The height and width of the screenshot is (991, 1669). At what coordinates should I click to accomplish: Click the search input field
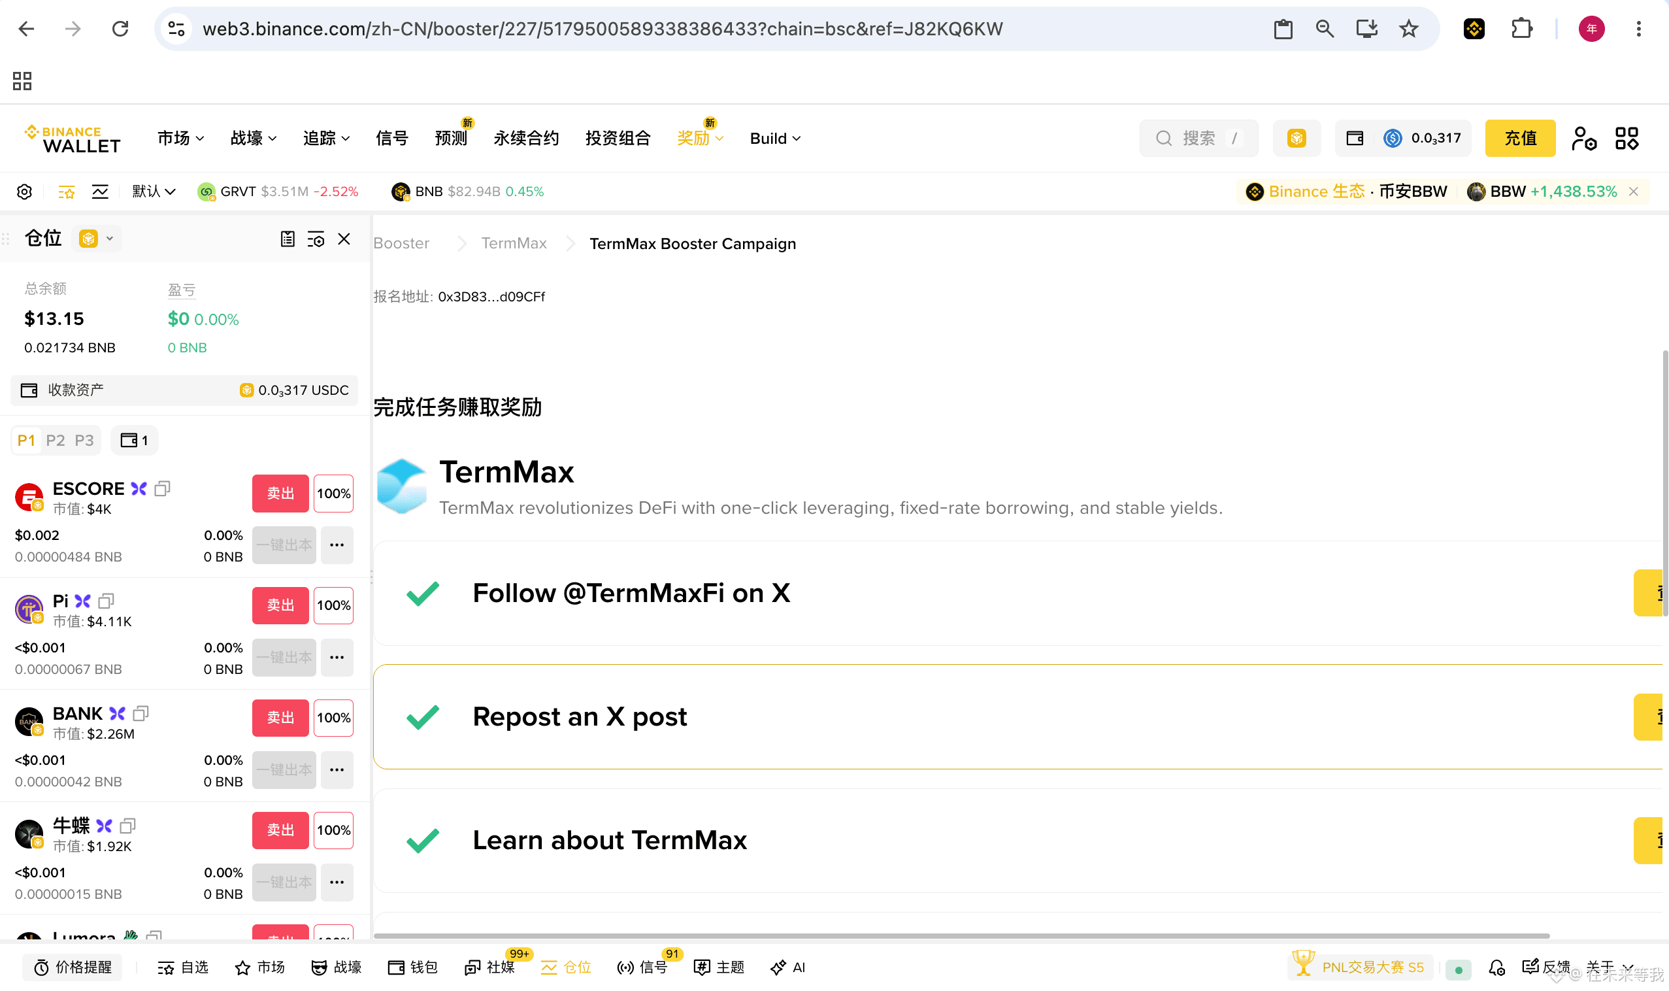tap(1198, 138)
